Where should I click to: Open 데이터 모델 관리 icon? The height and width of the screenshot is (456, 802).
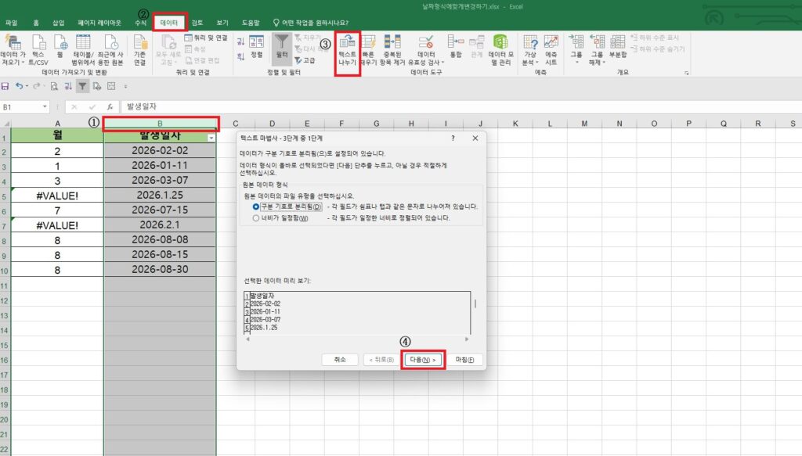[500, 49]
